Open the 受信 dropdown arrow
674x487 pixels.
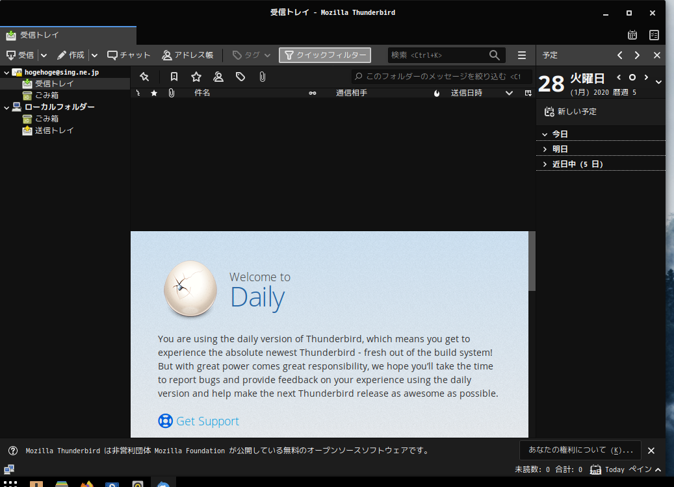44,55
